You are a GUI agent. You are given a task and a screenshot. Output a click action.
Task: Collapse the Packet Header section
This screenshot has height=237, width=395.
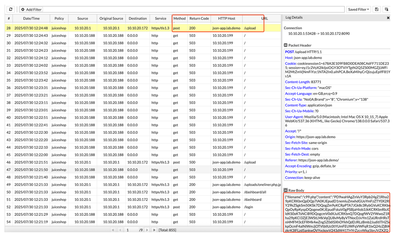285,46
